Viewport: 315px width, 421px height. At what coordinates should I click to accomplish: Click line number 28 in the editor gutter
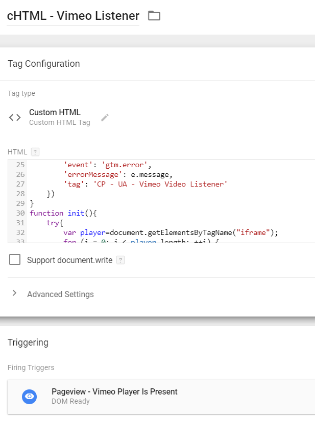tap(20, 194)
